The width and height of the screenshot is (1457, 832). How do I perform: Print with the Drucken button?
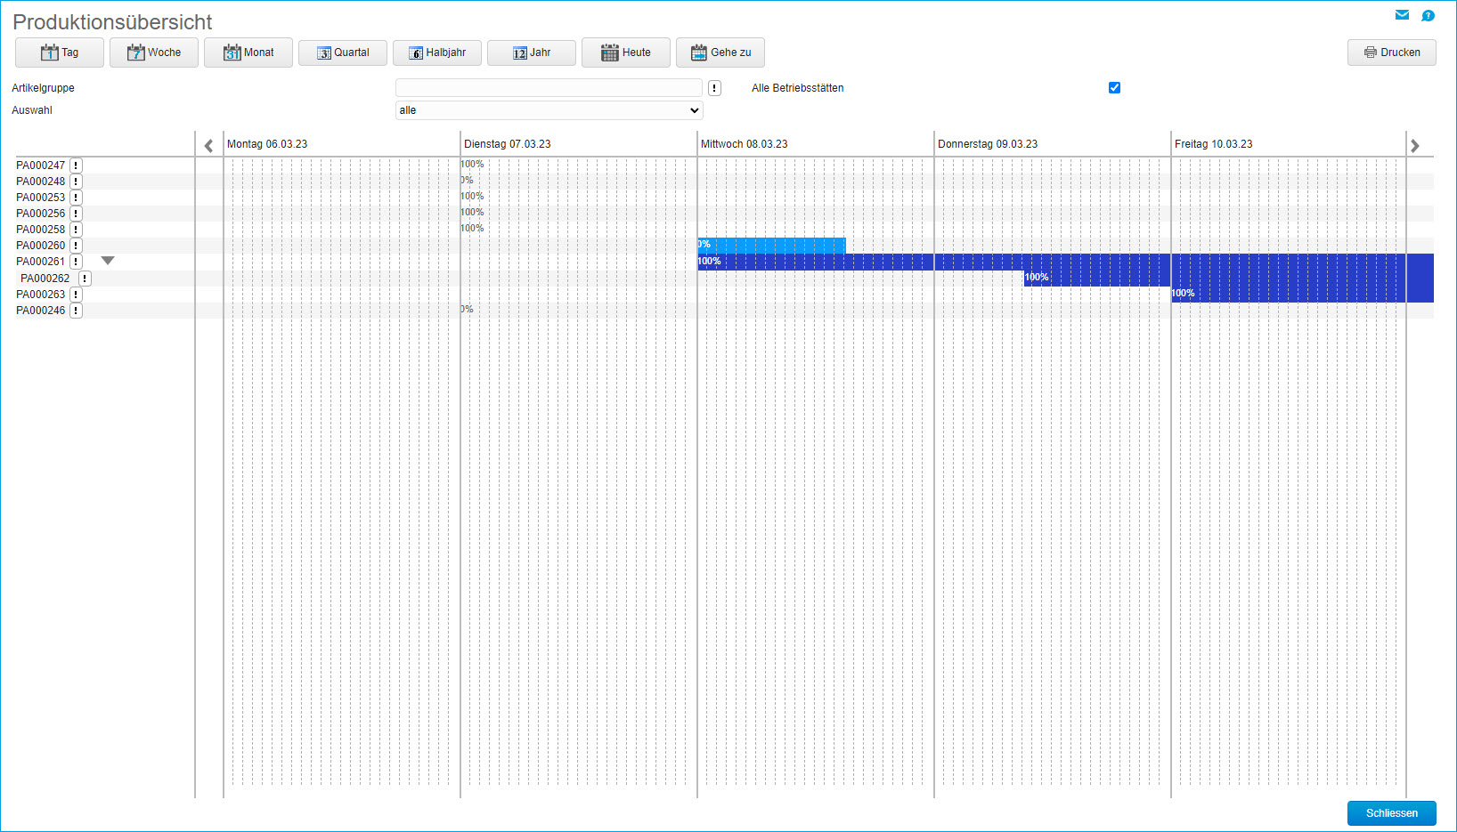(x=1391, y=53)
